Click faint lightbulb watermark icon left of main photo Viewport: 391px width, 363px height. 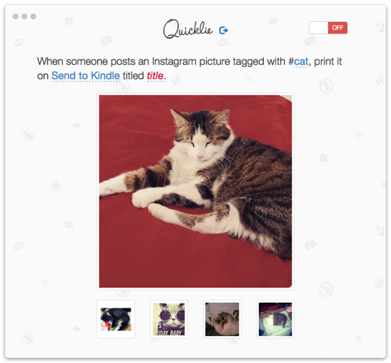click(x=56, y=186)
